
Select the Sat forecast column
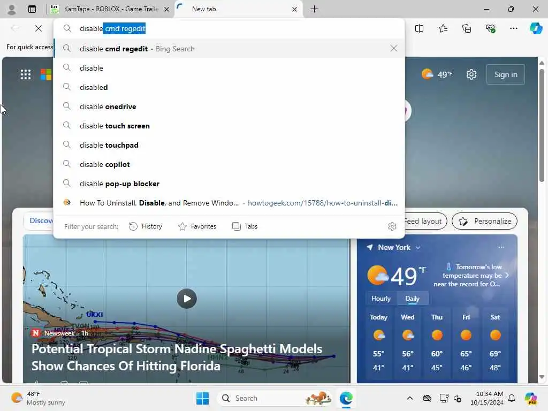[495, 342]
